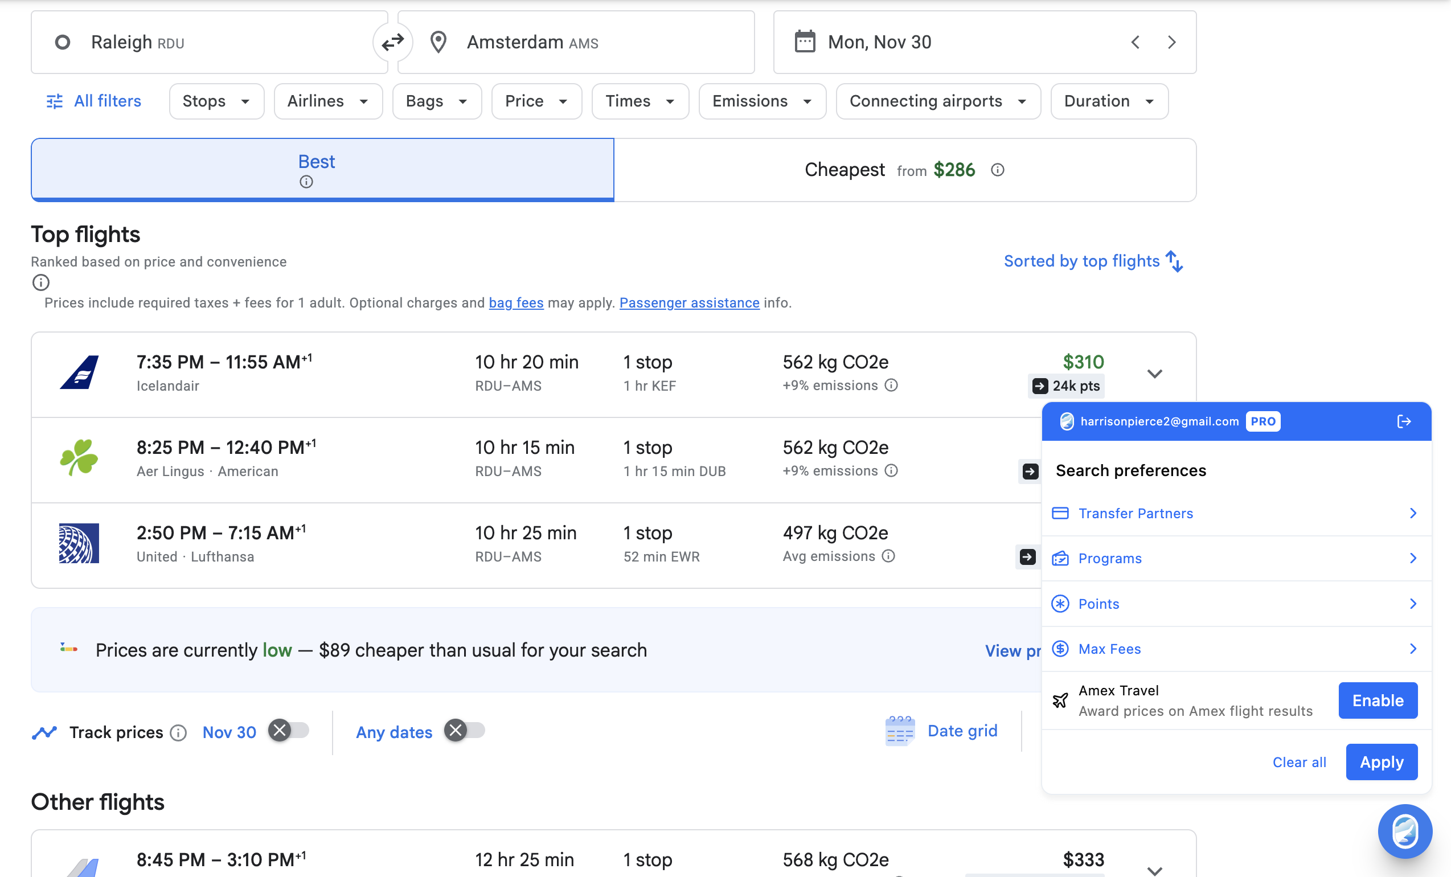This screenshot has height=877, width=1451.
Task: Click the Amsterdam AMS destination field
Action: tap(576, 42)
